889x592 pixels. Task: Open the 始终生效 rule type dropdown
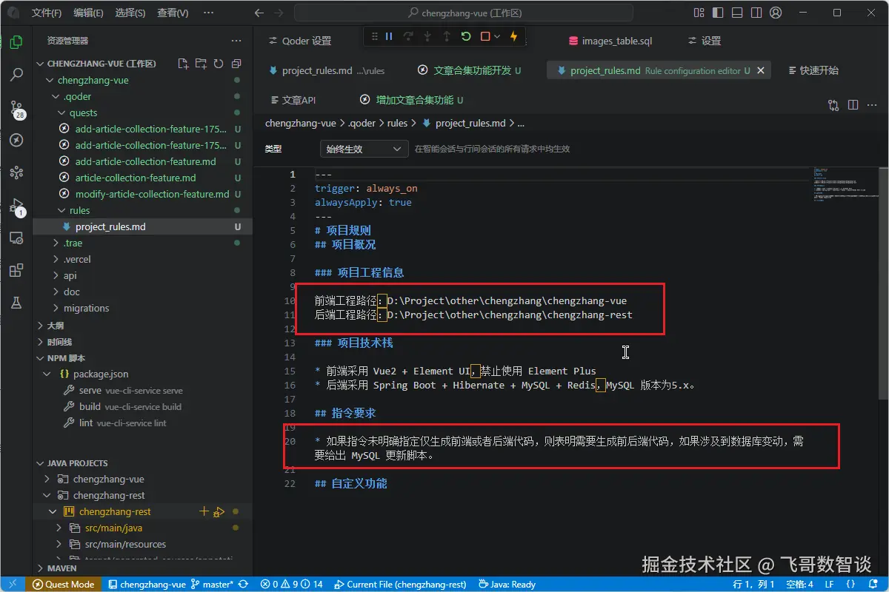364,149
